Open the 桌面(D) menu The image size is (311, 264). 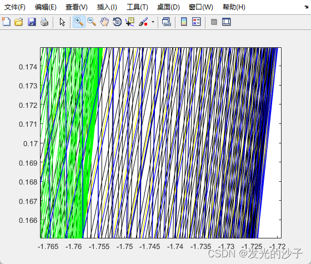pyautogui.click(x=168, y=7)
